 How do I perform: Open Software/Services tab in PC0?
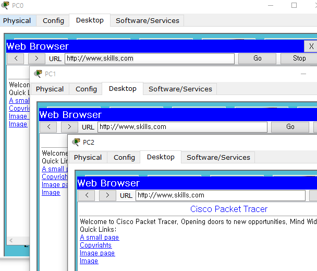click(x=148, y=21)
